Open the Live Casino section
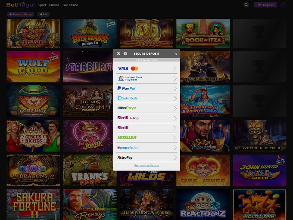 tap(70, 5)
